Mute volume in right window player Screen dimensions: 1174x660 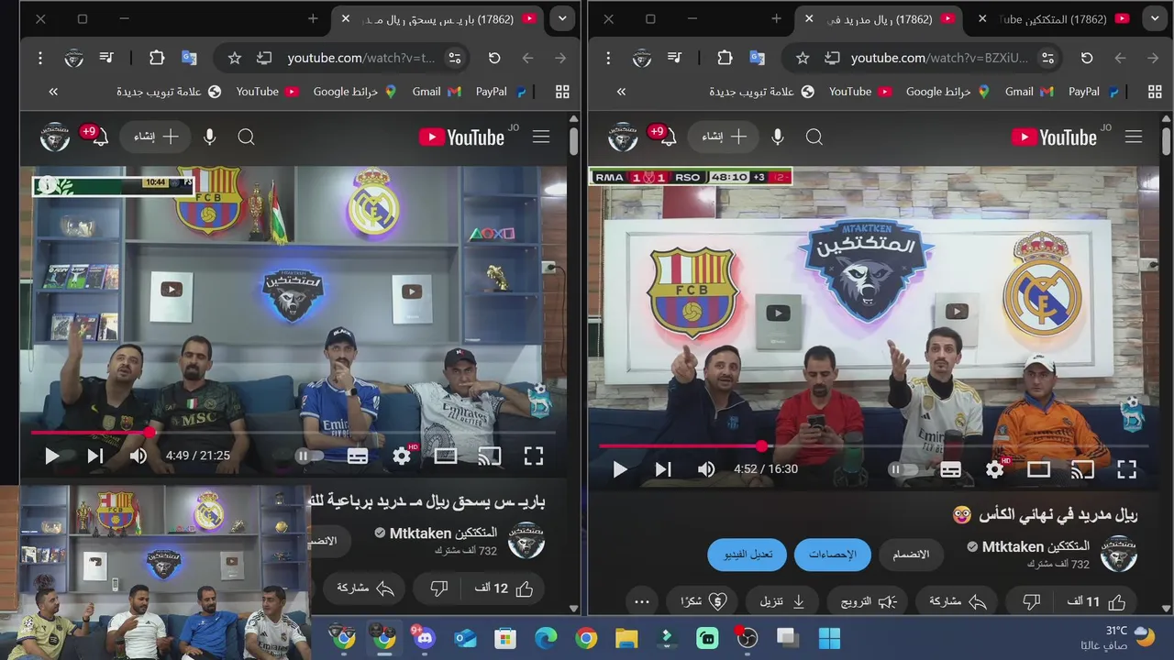pos(706,469)
